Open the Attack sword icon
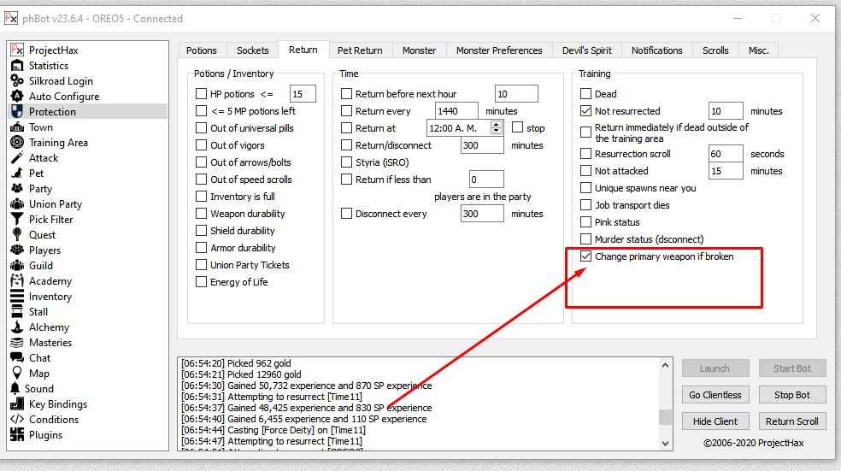This screenshot has width=841, height=471. click(x=17, y=158)
